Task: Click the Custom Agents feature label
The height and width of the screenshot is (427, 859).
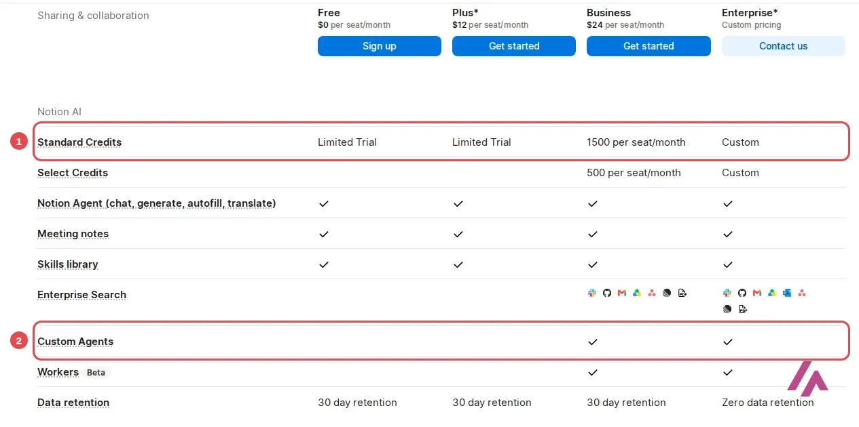Action: tap(75, 342)
